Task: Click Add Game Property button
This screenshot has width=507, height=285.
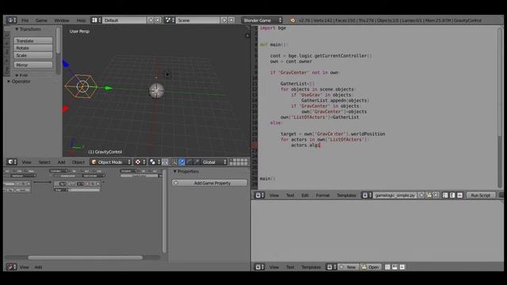Action: click(209, 183)
